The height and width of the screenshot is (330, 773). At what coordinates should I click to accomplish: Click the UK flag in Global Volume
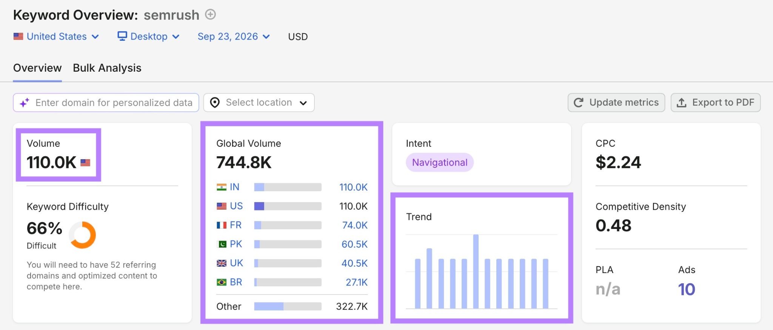point(222,263)
